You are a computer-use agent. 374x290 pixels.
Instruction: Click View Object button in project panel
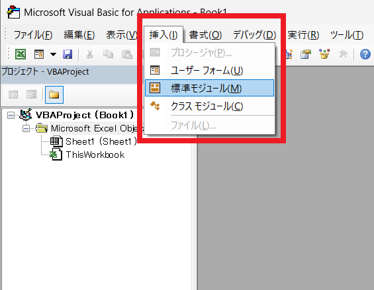[x=31, y=94]
